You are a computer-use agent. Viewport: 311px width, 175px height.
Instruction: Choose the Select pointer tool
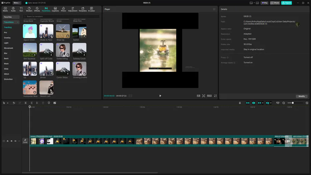4,103
